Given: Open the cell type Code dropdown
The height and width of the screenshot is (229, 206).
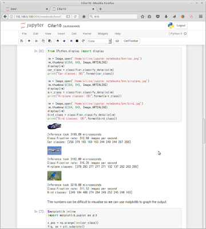Looking at the screenshot, I should click(x=99, y=41).
